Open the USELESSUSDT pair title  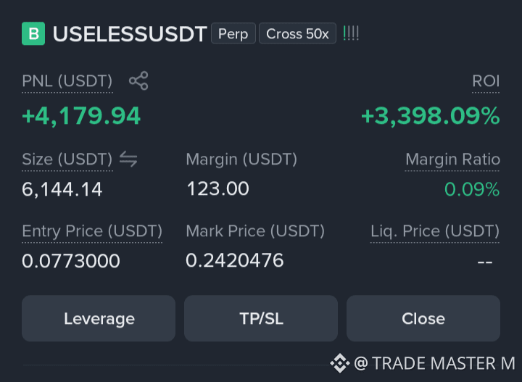130,34
